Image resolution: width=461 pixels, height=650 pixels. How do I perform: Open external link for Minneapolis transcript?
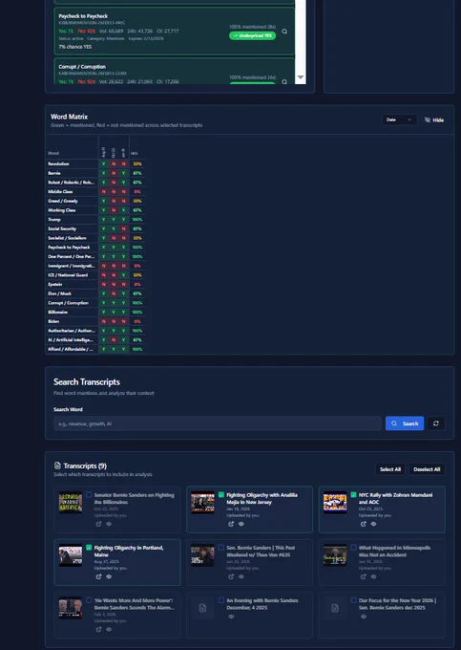(364, 576)
